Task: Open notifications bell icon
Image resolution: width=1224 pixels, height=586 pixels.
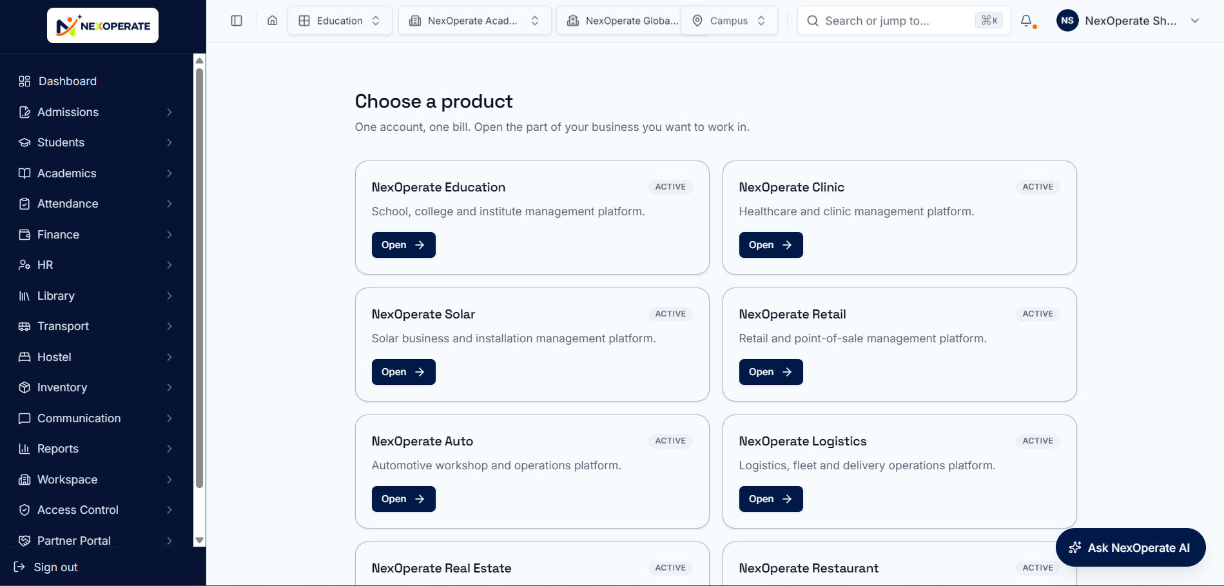Action: click(1027, 21)
